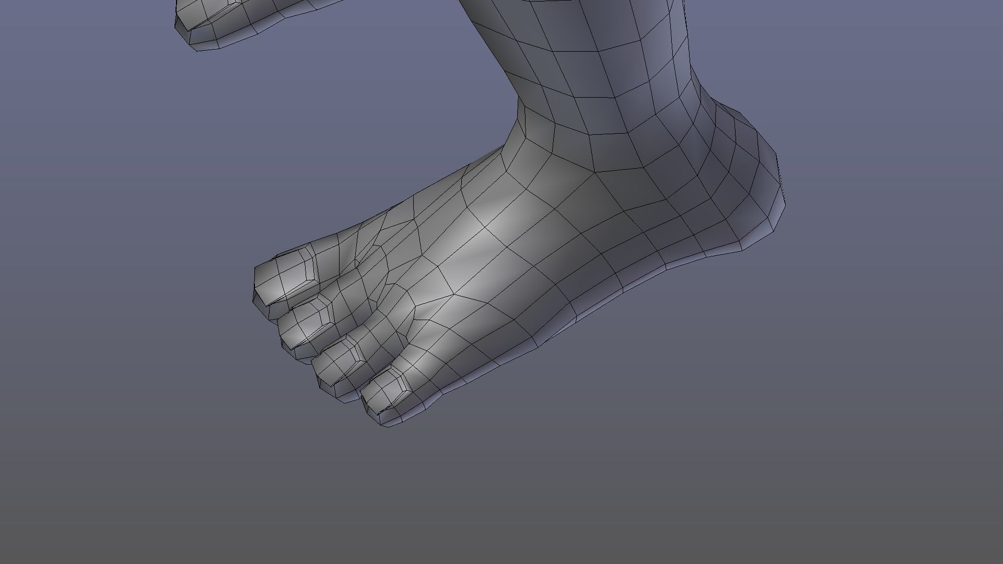Click the empty background right of the heel

tap(888, 209)
